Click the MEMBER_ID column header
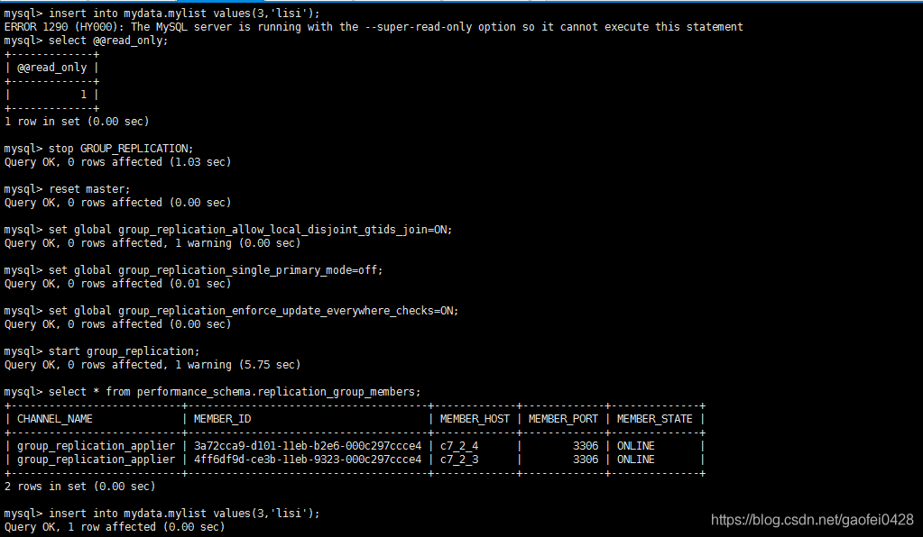 [x=223, y=419]
